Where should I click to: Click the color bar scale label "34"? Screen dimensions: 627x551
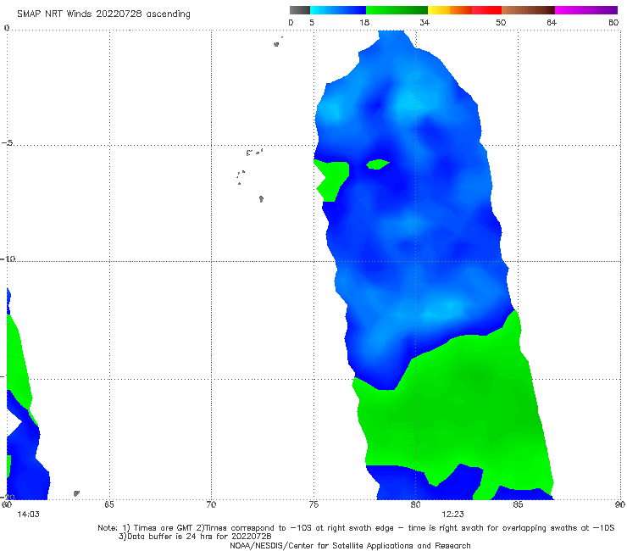(424, 22)
